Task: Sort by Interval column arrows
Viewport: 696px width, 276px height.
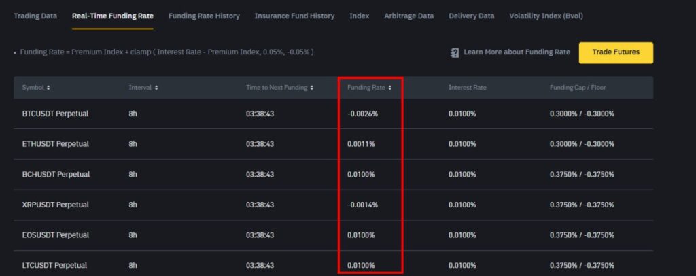Action: [156, 88]
